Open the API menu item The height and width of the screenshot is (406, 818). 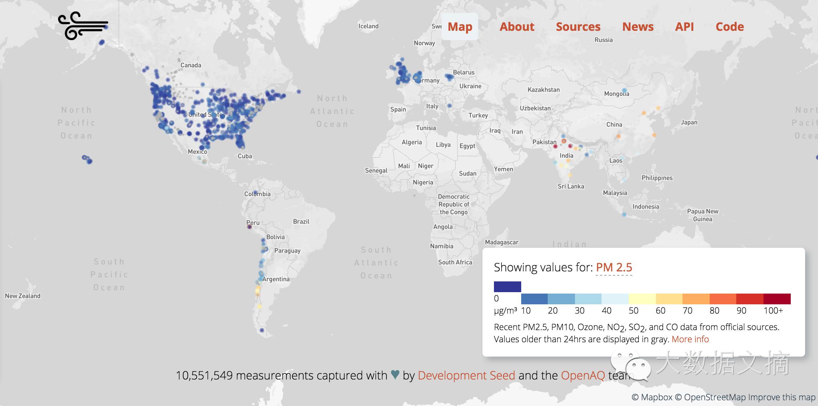684,26
